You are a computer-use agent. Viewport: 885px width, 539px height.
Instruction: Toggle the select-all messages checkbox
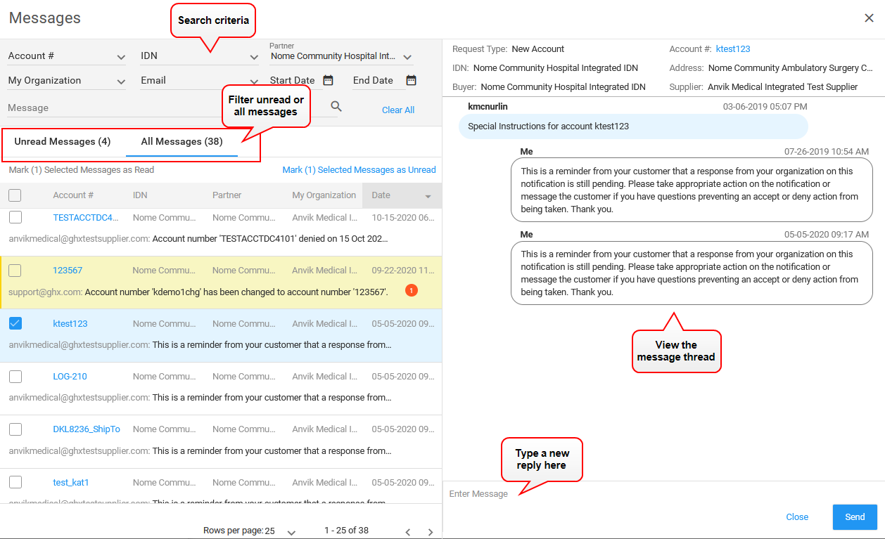coord(15,195)
